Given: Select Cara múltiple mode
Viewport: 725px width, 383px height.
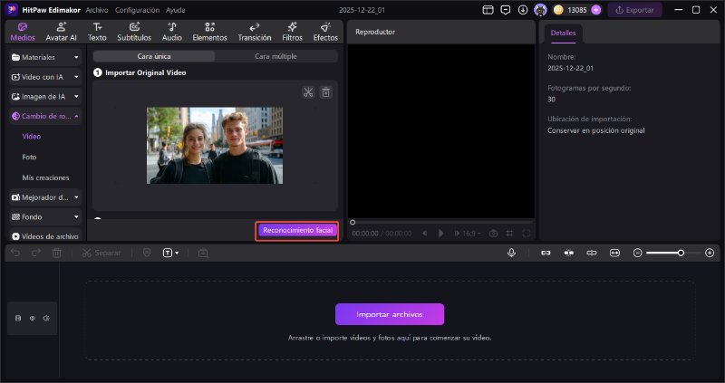Looking at the screenshot, I should [x=276, y=56].
